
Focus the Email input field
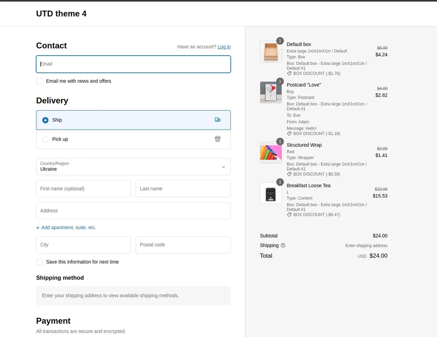coord(133,64)
